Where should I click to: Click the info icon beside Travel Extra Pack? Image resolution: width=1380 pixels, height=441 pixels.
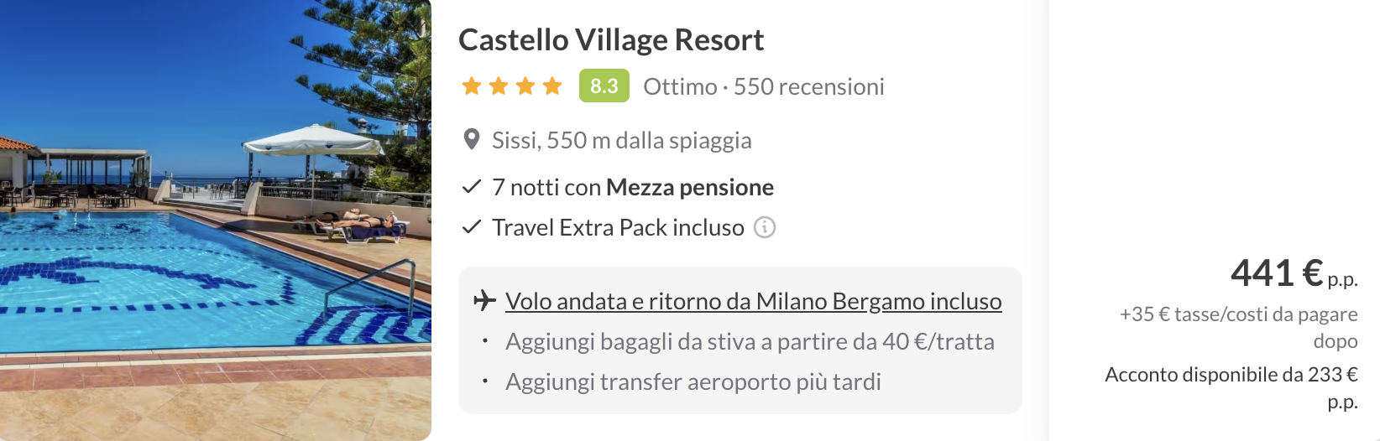[x=764, y=227]
